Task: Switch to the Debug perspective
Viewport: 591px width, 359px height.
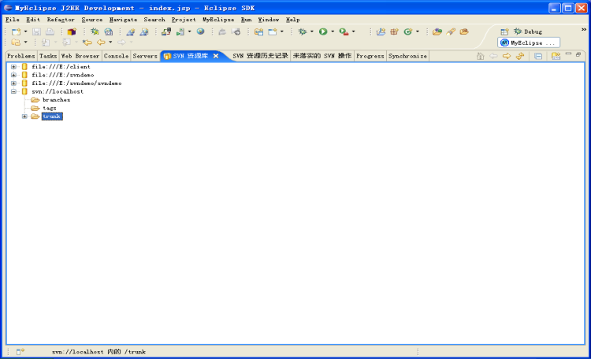Action: point(528,31)
